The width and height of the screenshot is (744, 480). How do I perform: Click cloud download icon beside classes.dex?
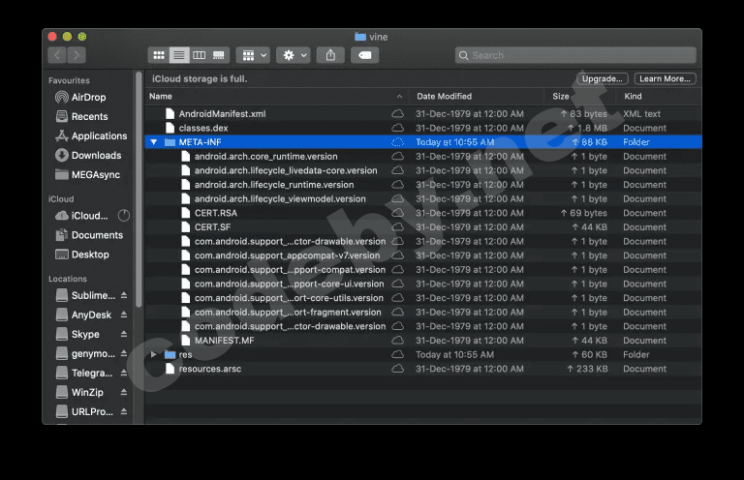(x=397, y=128)
